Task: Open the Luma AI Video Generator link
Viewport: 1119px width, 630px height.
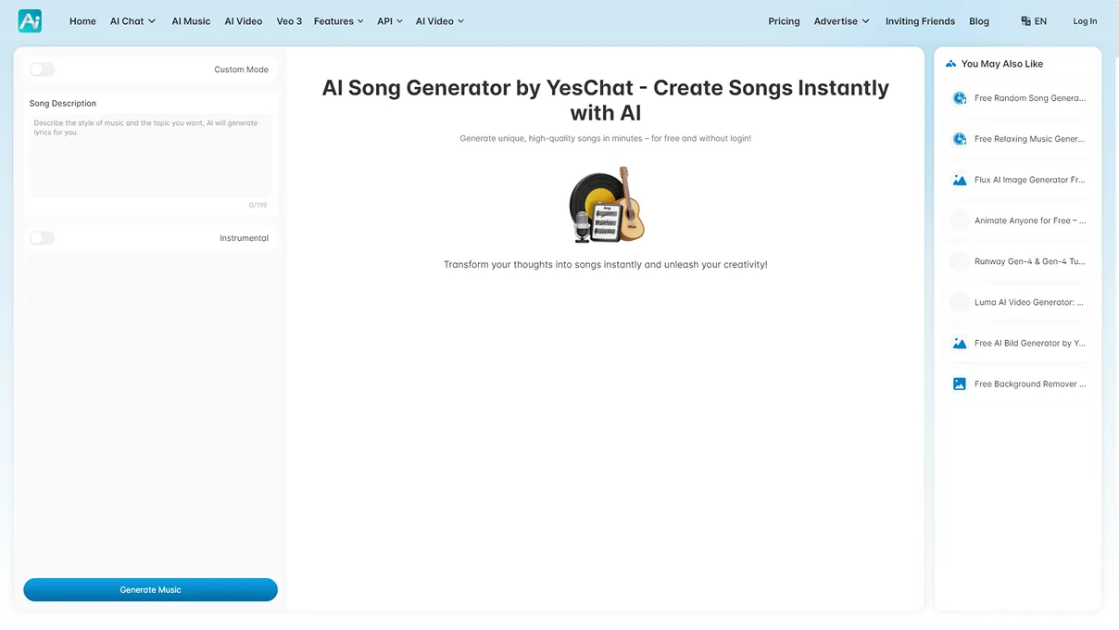Action: pyautogui.click(x=1028, y=302)
